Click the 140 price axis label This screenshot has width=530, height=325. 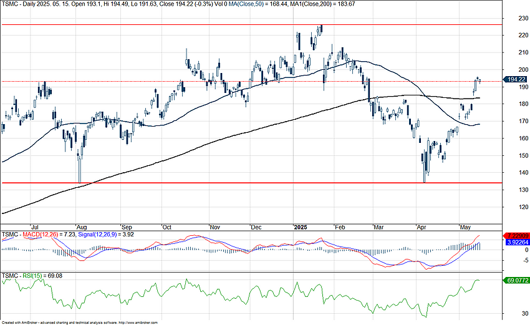[524, 173]
